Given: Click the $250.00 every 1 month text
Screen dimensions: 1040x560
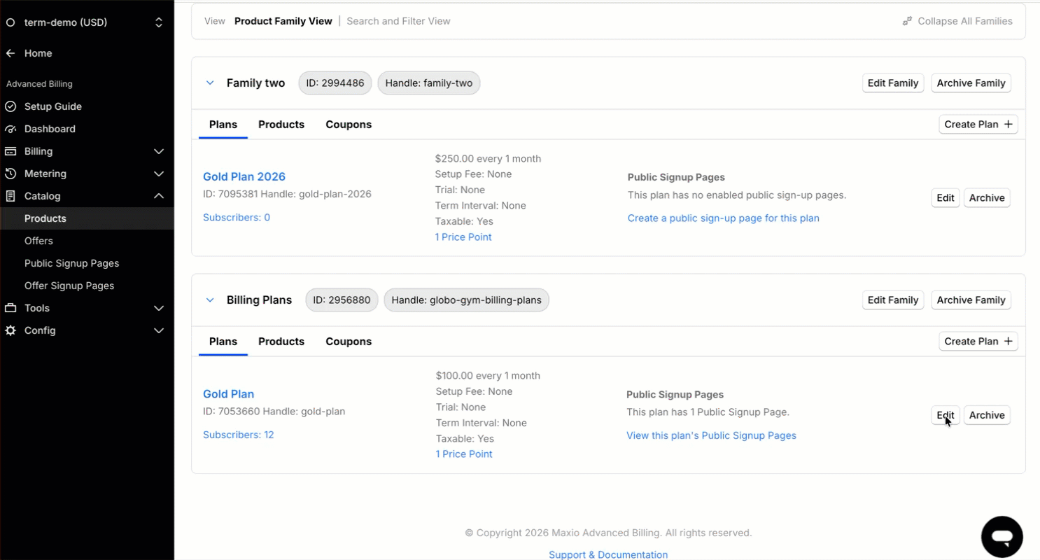Looking at the screenshot, I should click(x=488, y=159).
